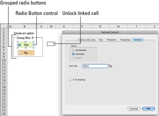Select column B header
The height and width of the screenshot is (116, 159).
pyautogui.click(x=24, y=26)
